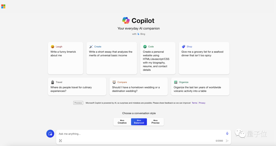Screen dimensions: 276x146
Task: Start a new topic with chat icon
Action: (50, 134)
